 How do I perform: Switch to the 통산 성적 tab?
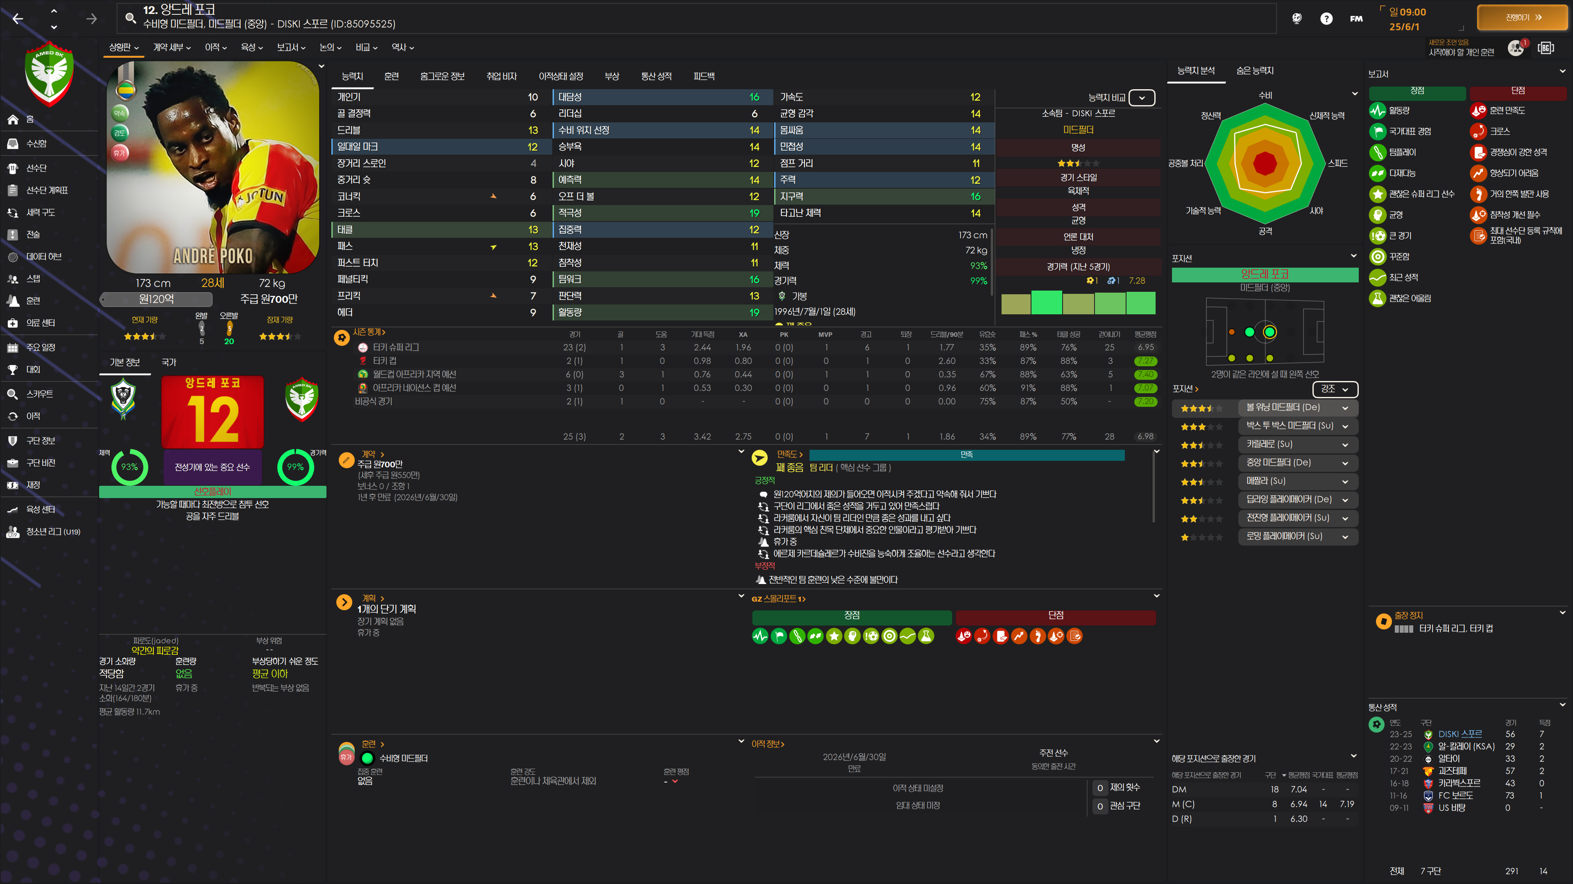[x=656, y=76]
